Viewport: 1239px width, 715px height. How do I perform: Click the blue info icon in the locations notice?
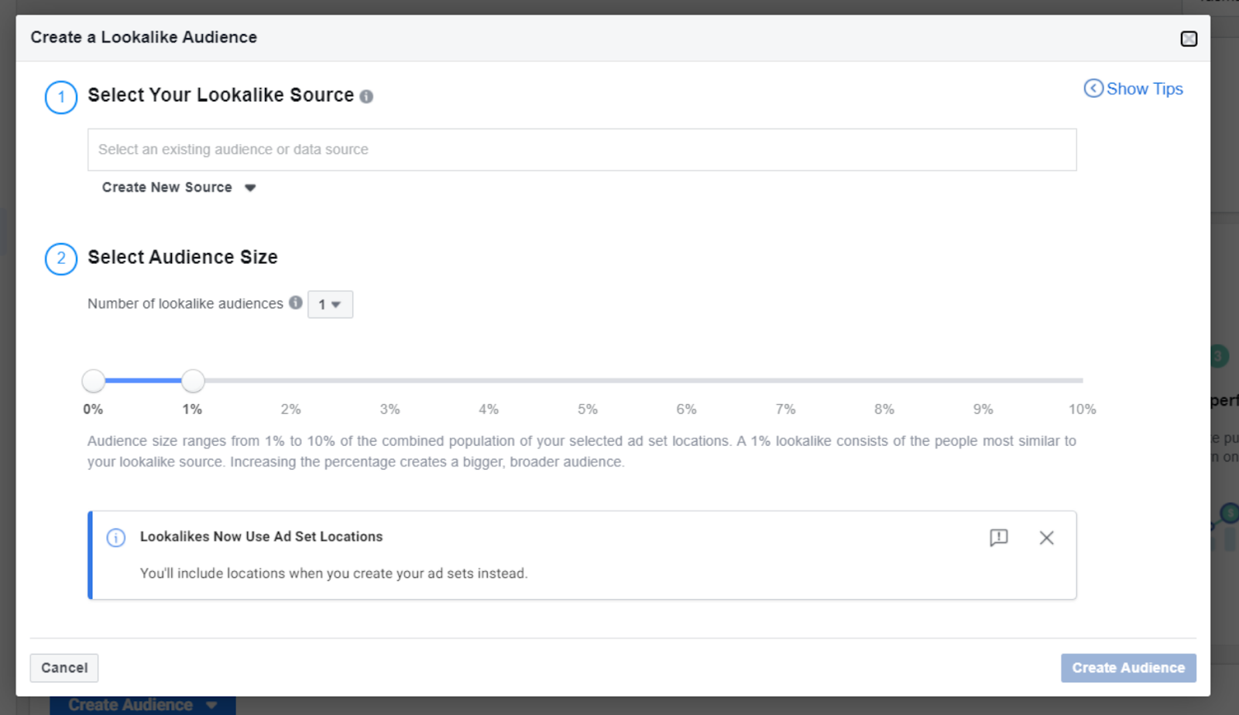[115, 537]
